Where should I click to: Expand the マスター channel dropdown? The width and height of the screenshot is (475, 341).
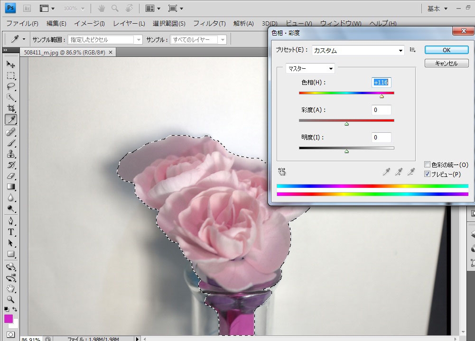(x=310, y=69)
